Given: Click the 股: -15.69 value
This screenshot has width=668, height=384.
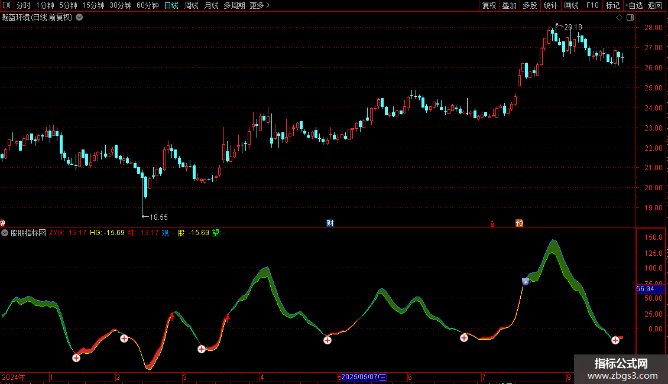Looking at the screenshot, I should point(193,233).
